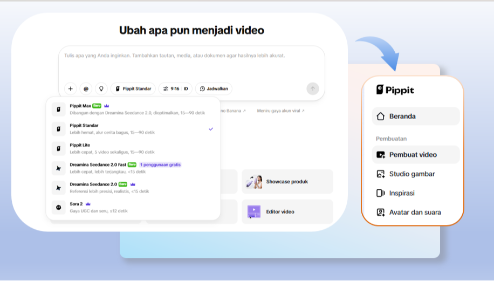The image size is (494, 281).
Task: Click the Pippit Lite model icon
Action: point(59,148)
